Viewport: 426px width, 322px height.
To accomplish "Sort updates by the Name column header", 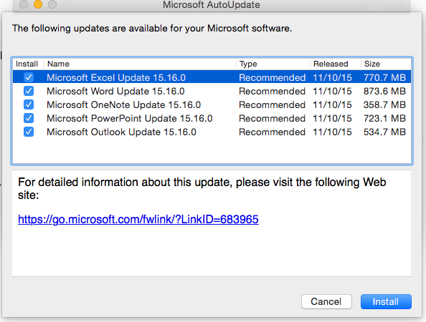I will tap(140, 64).
